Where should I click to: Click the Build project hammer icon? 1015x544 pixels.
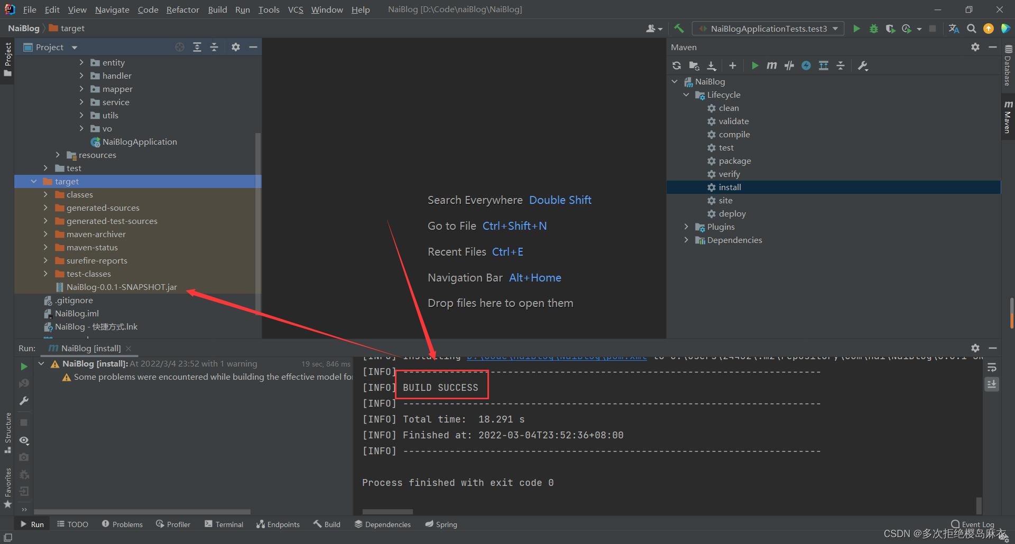679,29
